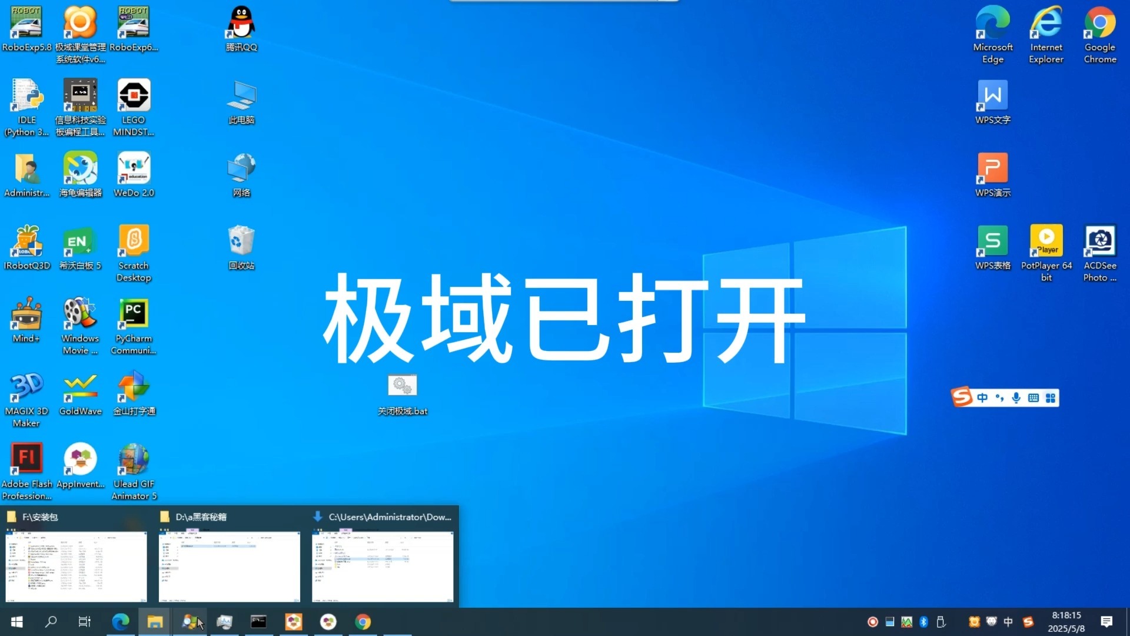
Task: Toggle Sogou voice input microphone
Action: click(1016, 398)
